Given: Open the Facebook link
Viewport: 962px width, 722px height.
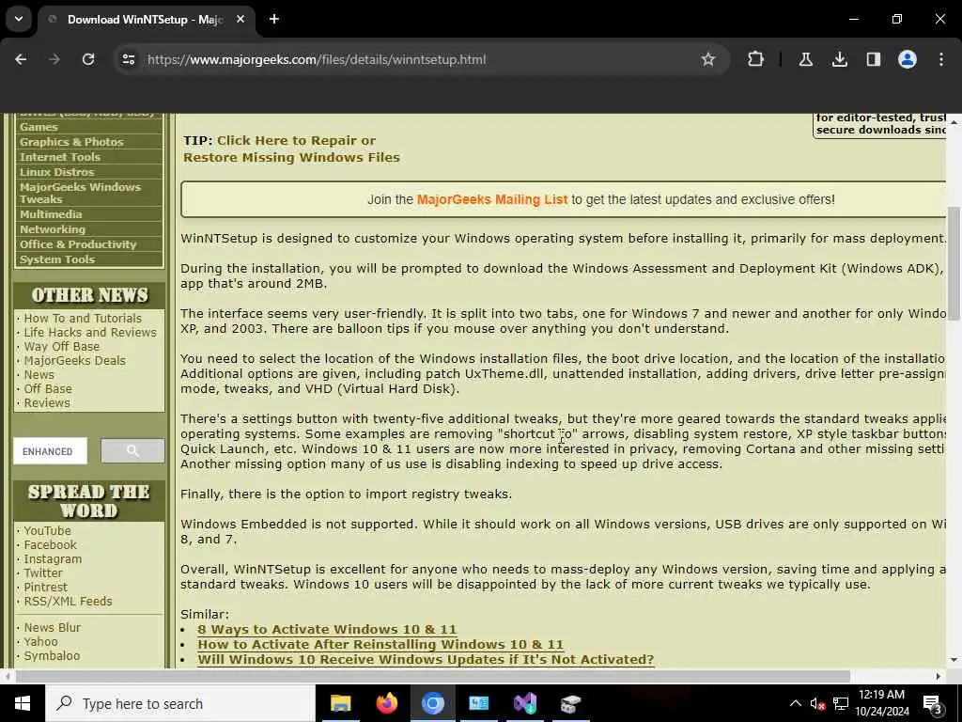Looking at the screenshot, I should pos(51,544).
